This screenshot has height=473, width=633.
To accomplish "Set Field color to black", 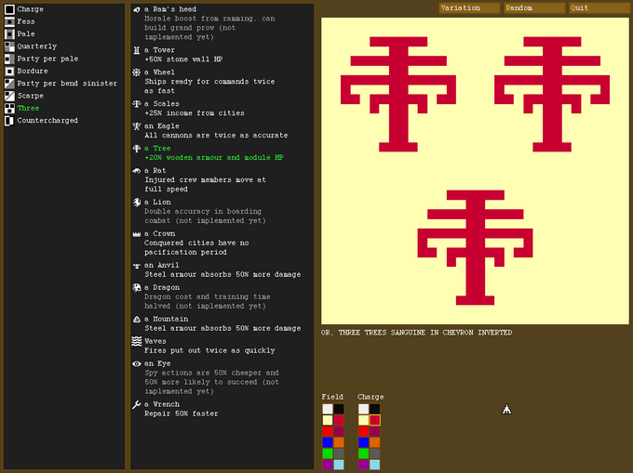I will coord(339,409).
